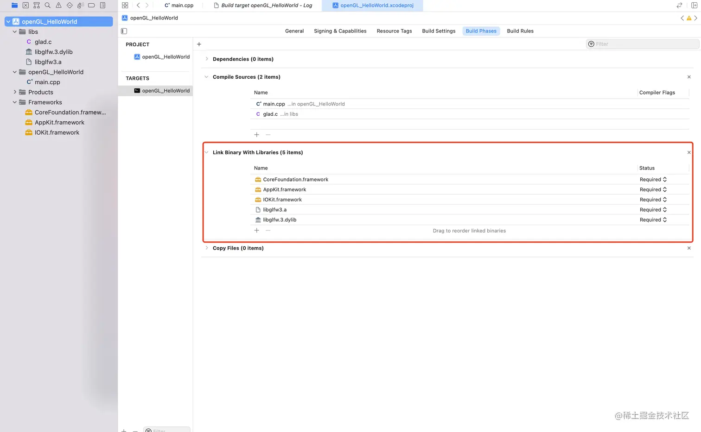Select the Build Phases tab
The image size is (701, 432).
coord(481,31)
